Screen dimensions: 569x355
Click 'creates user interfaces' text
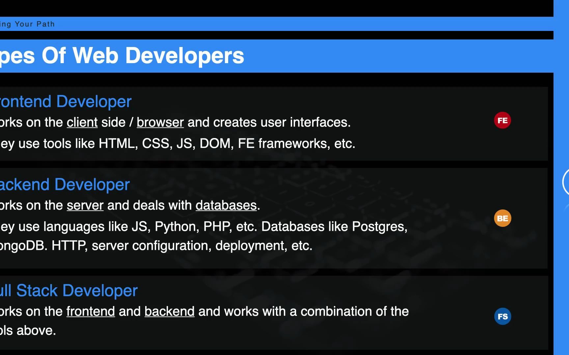pos(282,122)
